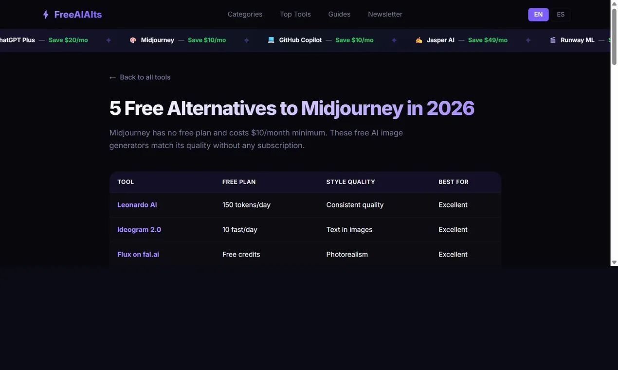Click the Runway ML clapperboard icon

(x=553, y=40)
